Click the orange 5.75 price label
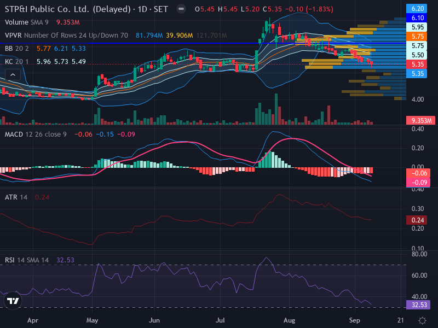The image size is (438, 328). pos(417,36)
